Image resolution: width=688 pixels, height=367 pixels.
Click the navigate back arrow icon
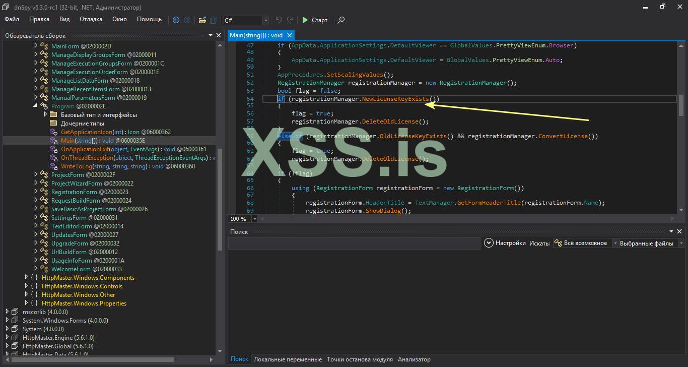[176, 20]
